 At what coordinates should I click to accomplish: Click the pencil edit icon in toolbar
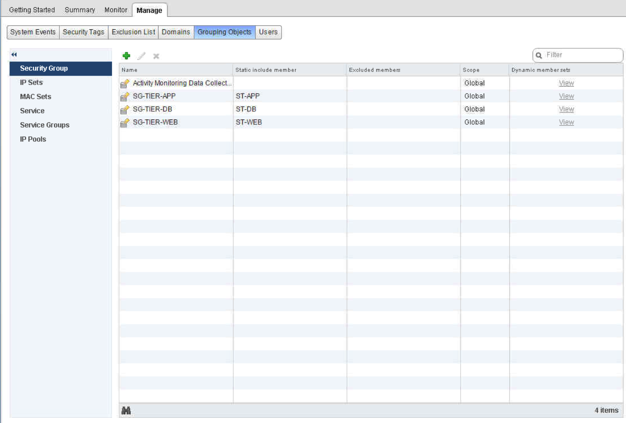(x=141, y=56)
